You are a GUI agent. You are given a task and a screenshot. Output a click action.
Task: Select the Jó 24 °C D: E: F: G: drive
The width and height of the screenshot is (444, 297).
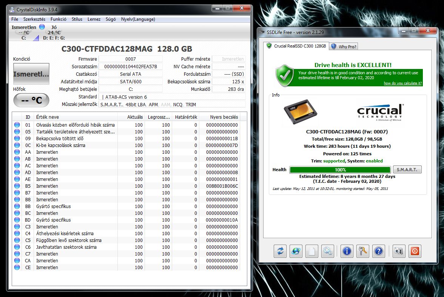pos(54,32)
